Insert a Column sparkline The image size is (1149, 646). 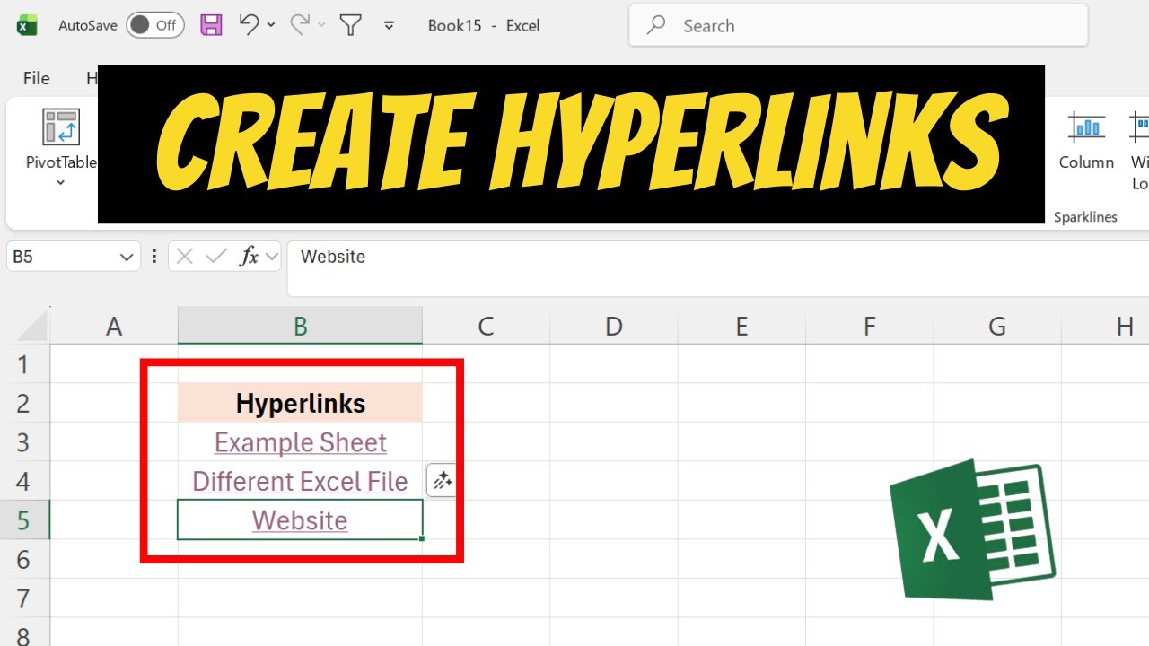click(x=1086, y=140)
